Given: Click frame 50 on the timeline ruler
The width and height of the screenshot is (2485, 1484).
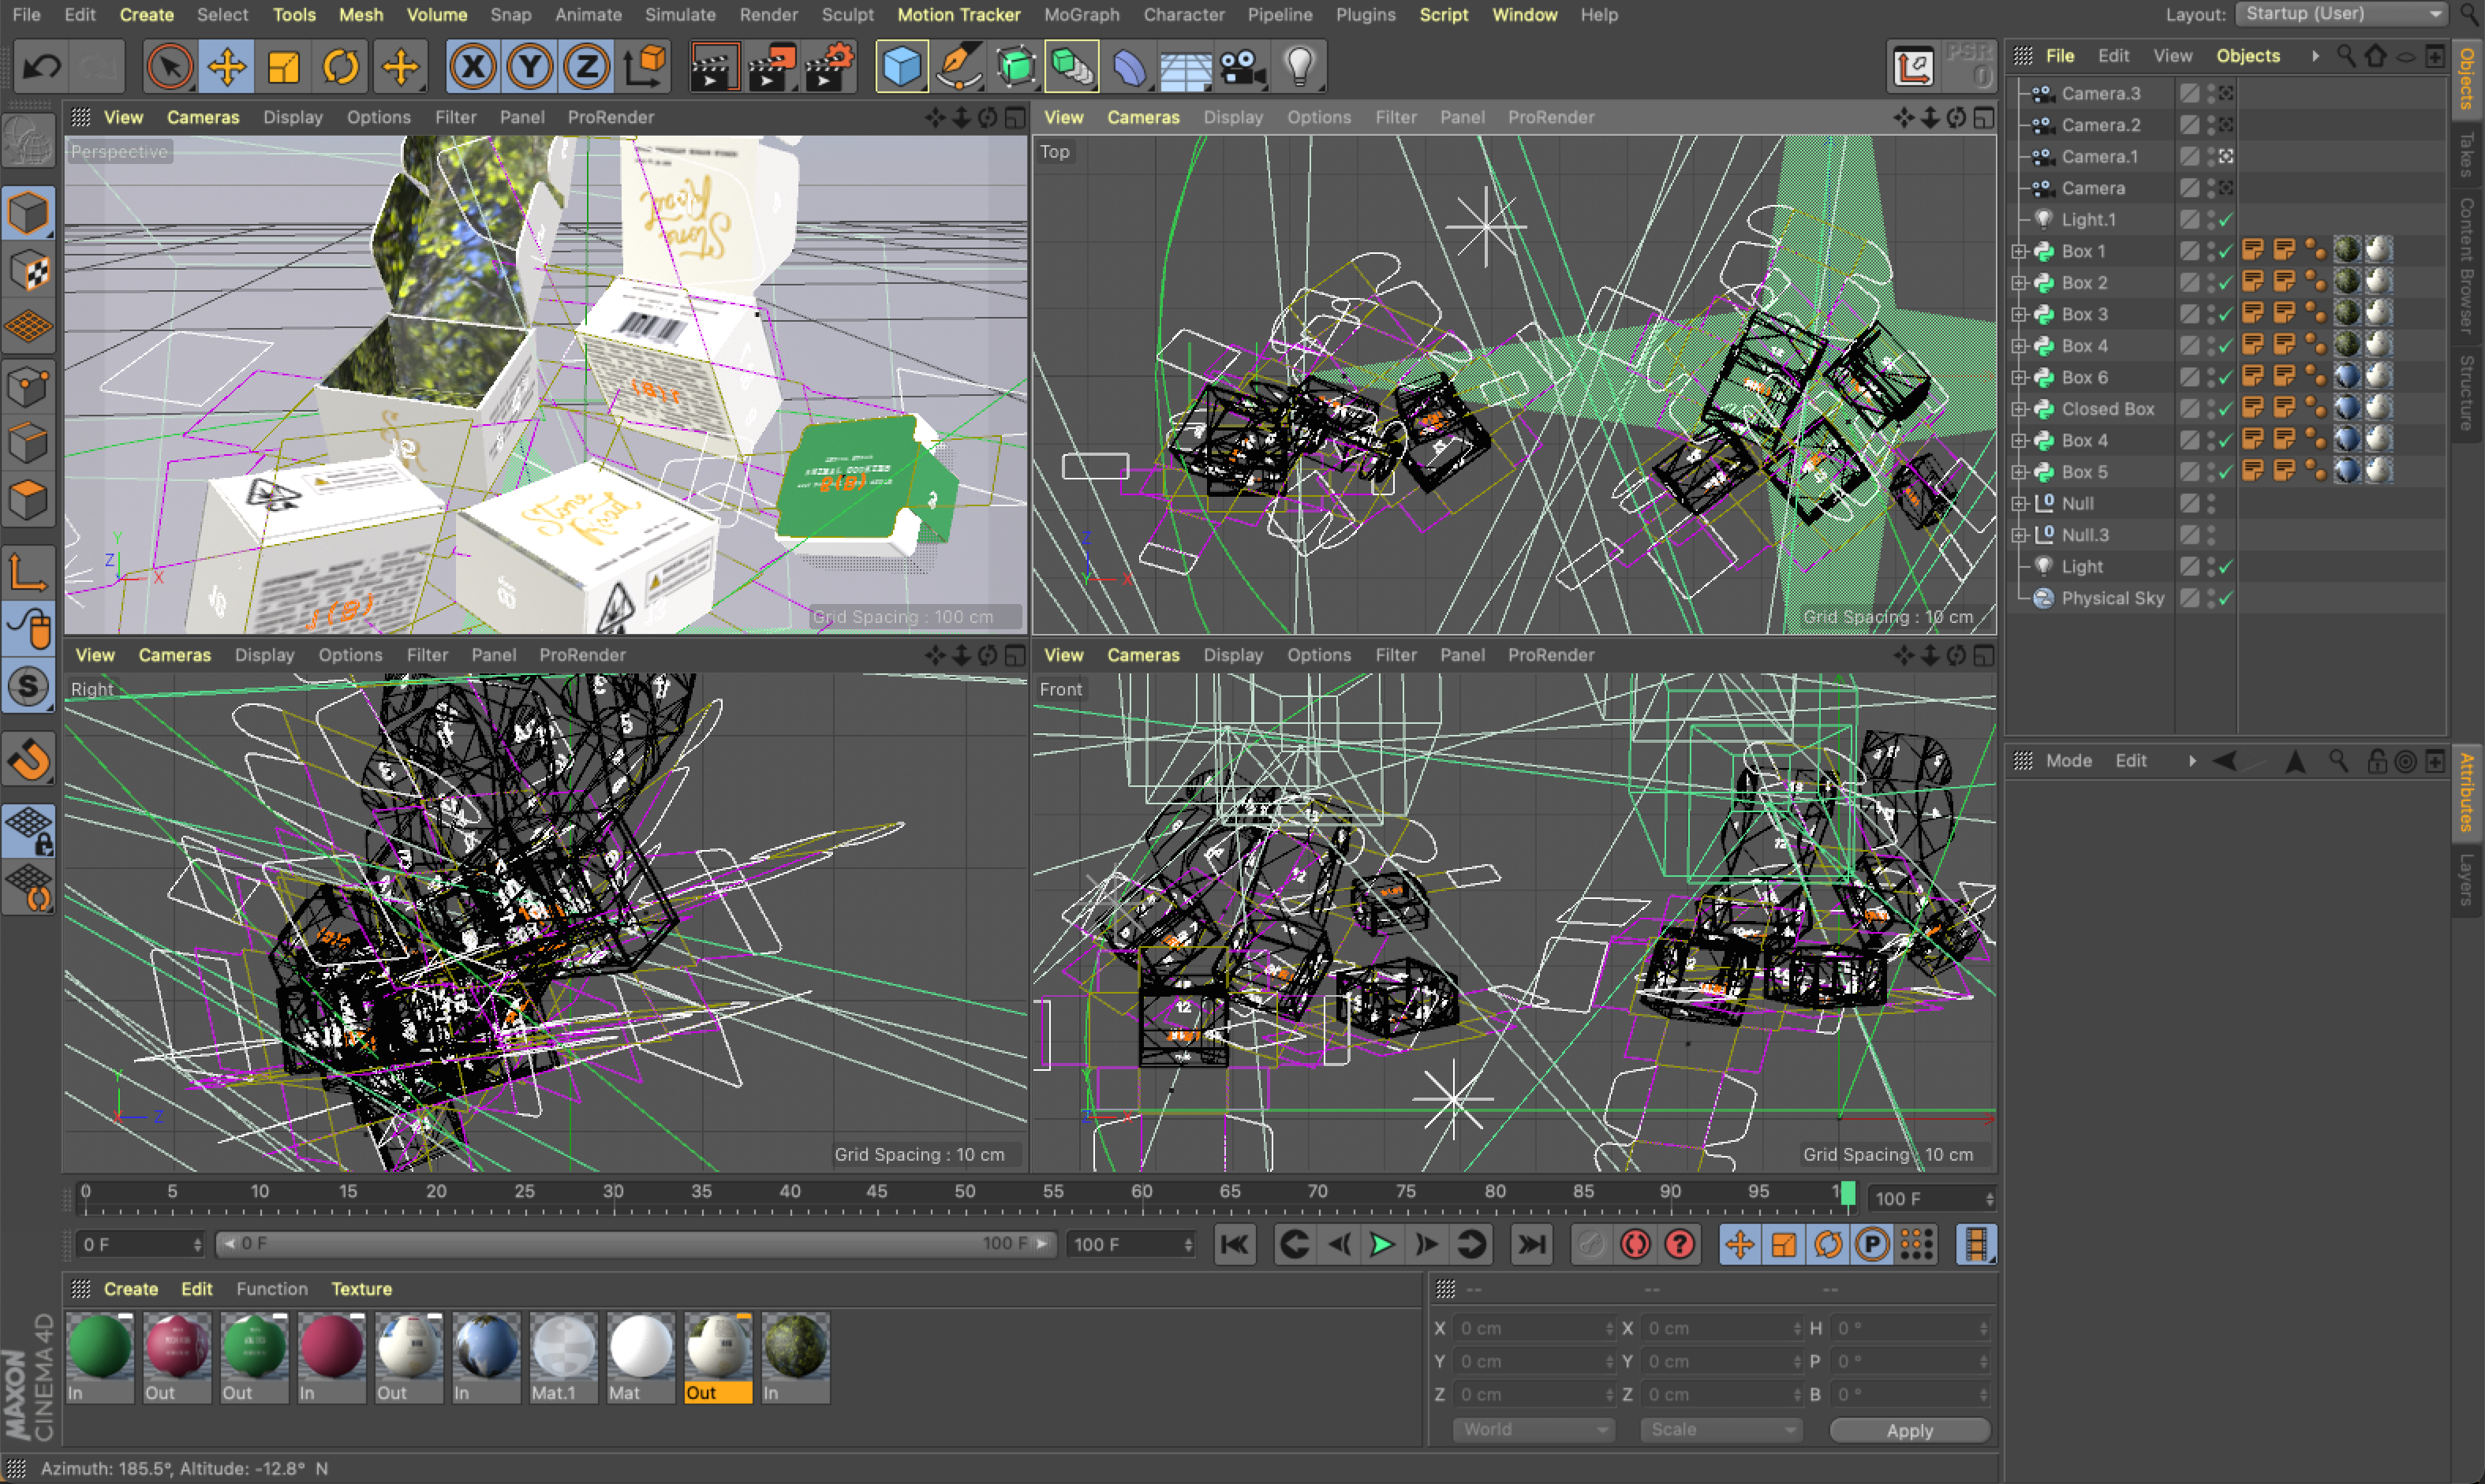Looking at the screenshot, I should tap(966, 1193).
